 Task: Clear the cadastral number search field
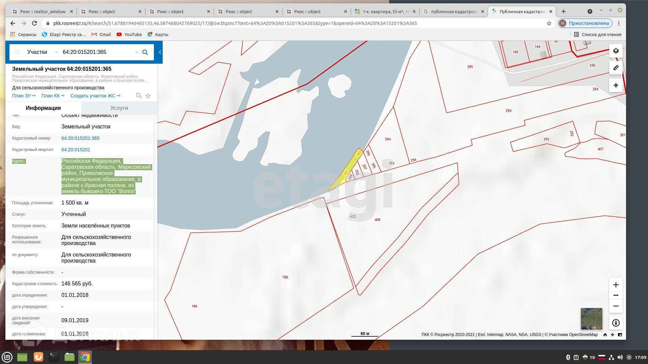tap(137, 52)
